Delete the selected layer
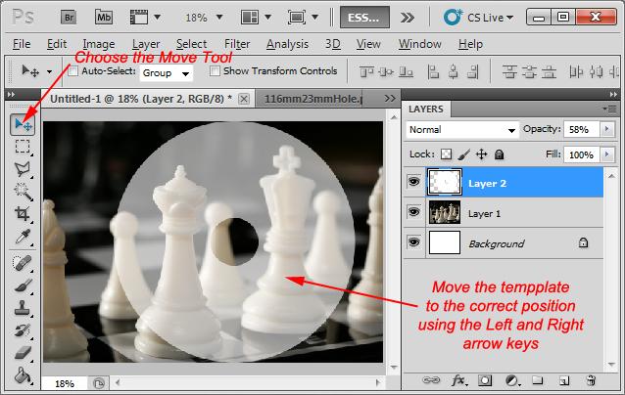This screenshot has height=395, width=625. point(591,380)
